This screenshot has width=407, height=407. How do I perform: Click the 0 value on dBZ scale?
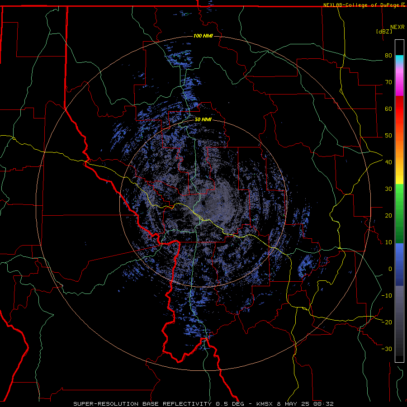click(390, 269)
